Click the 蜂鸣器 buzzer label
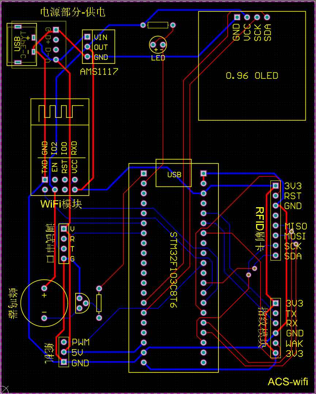 click(x=12, y=303)
